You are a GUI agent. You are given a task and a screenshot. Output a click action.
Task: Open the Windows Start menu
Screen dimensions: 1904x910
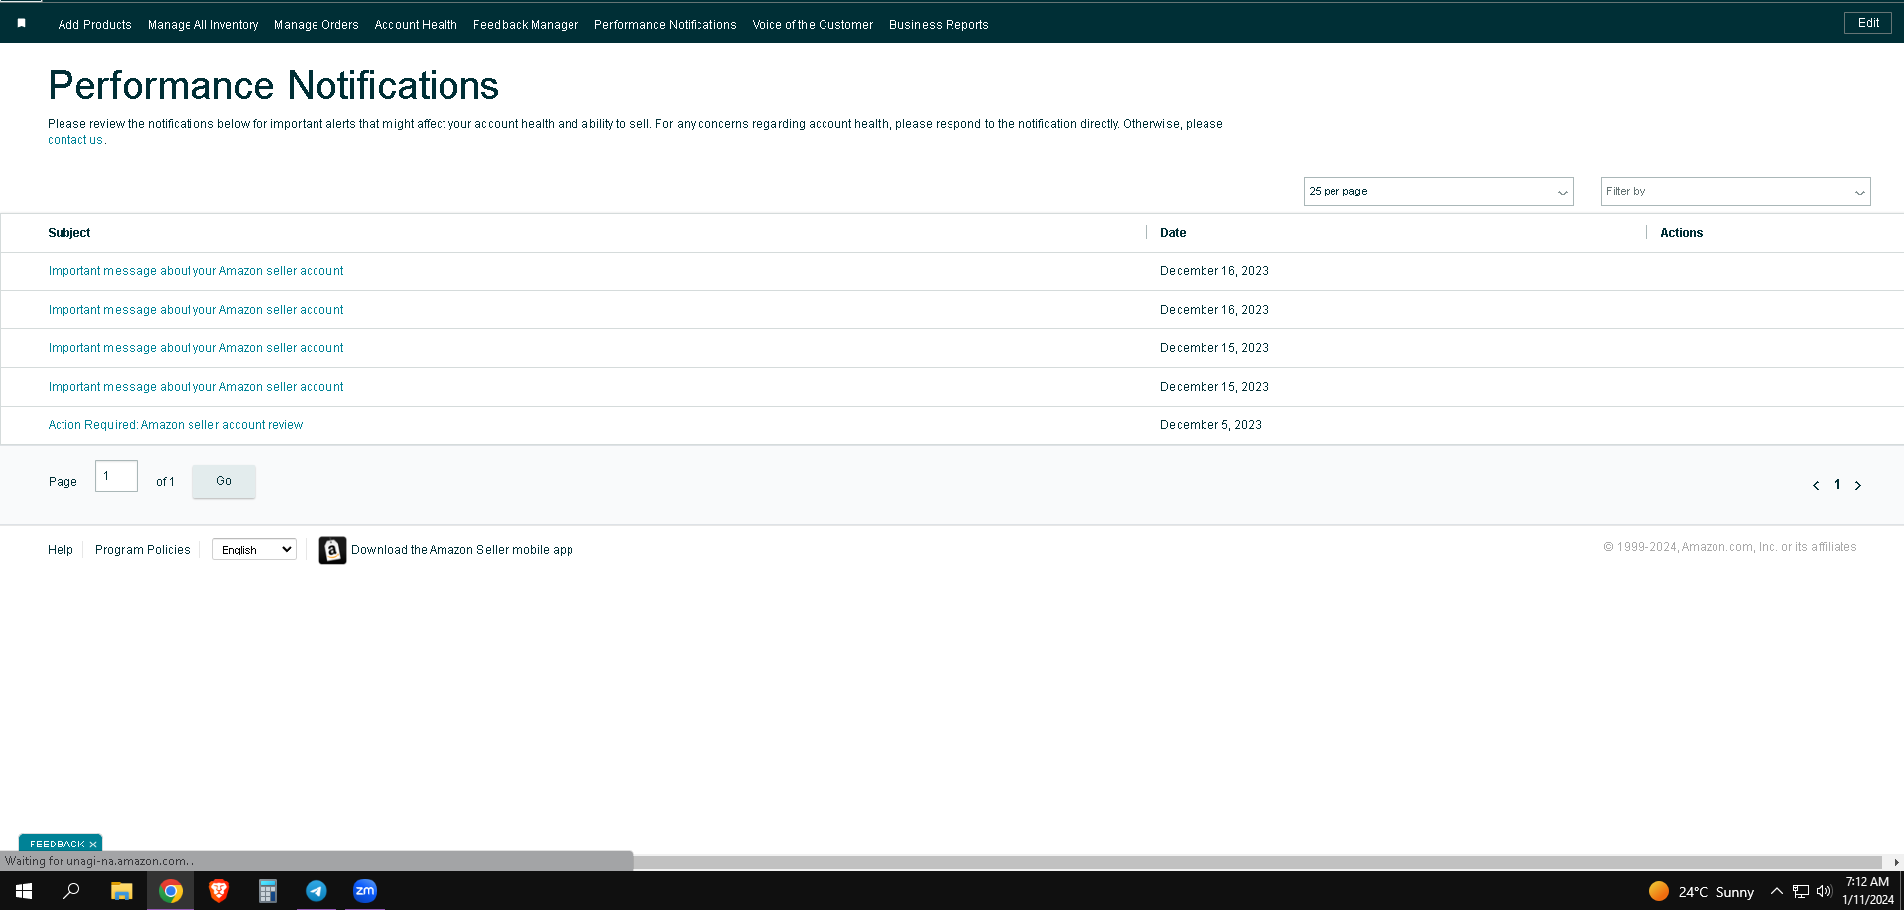tap(24, 891)
